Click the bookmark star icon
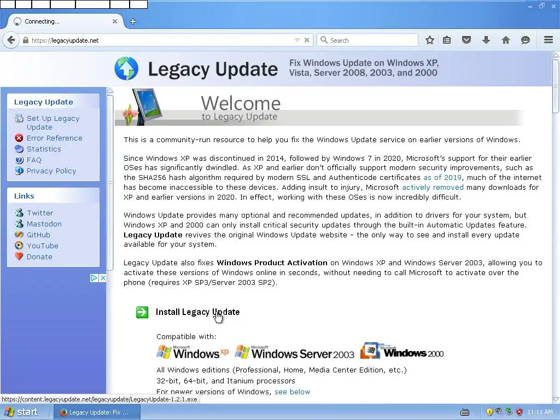 click(x=430, y=40)
